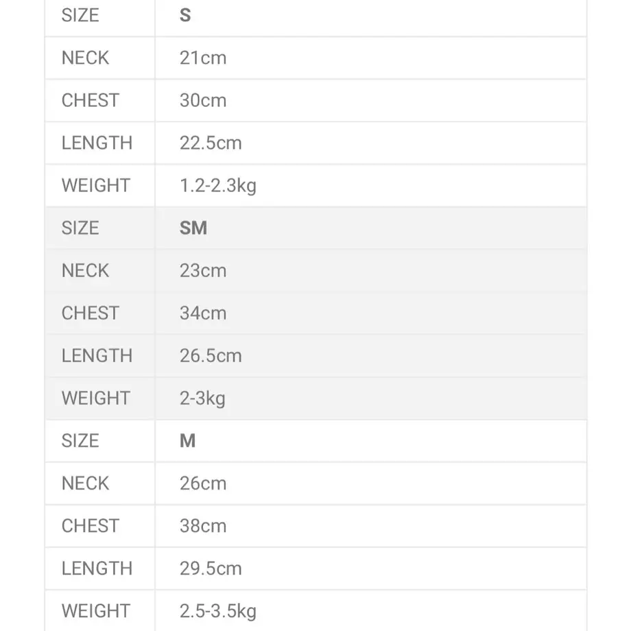This screenshot has width=631, height=631.
Task: Click the WEIGHT label beside 2-3kg
Action: [x=96, y=398]
